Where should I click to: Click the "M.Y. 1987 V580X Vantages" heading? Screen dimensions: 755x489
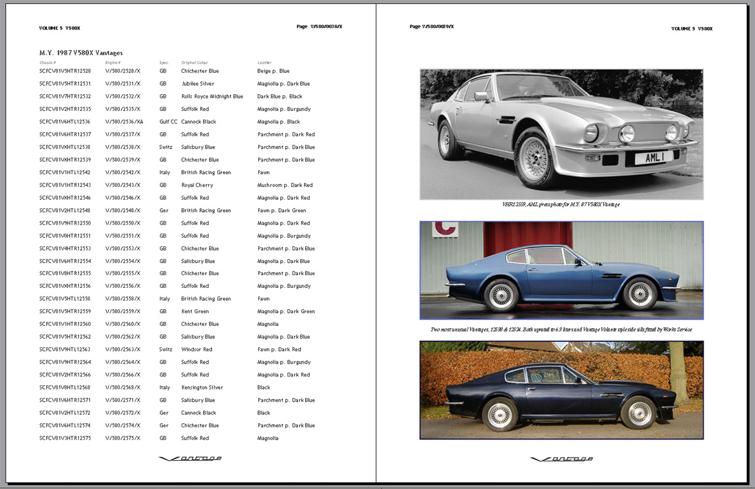tap(81, 53)
